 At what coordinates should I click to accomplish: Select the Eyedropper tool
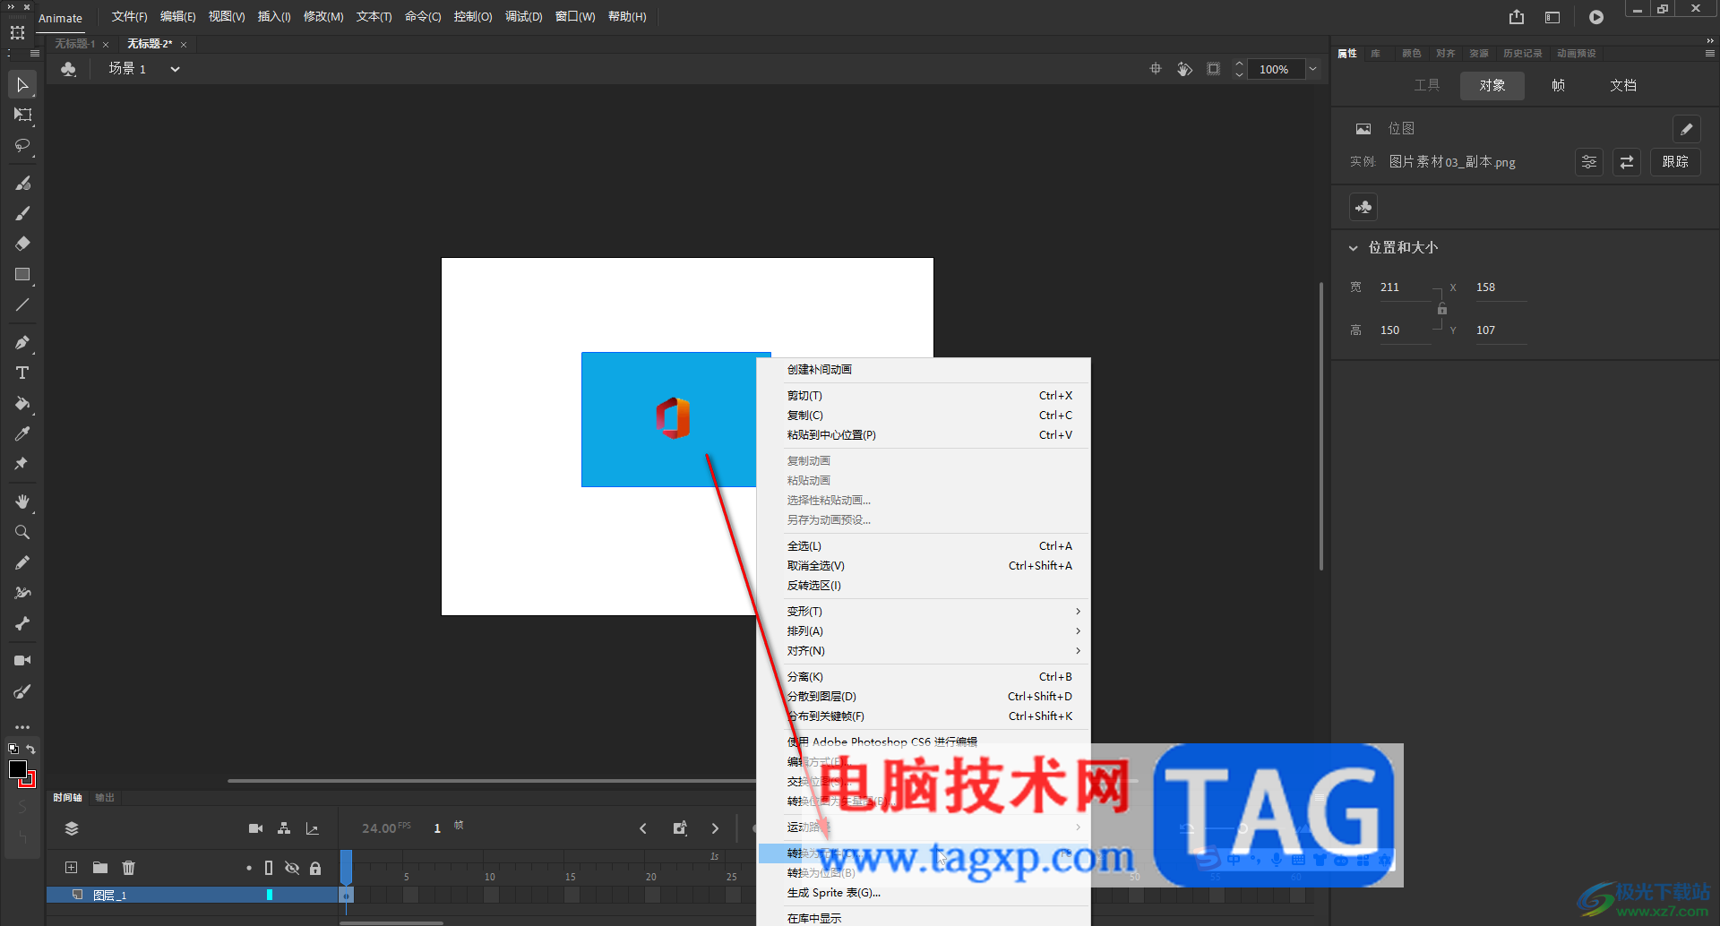coord(22,433)
